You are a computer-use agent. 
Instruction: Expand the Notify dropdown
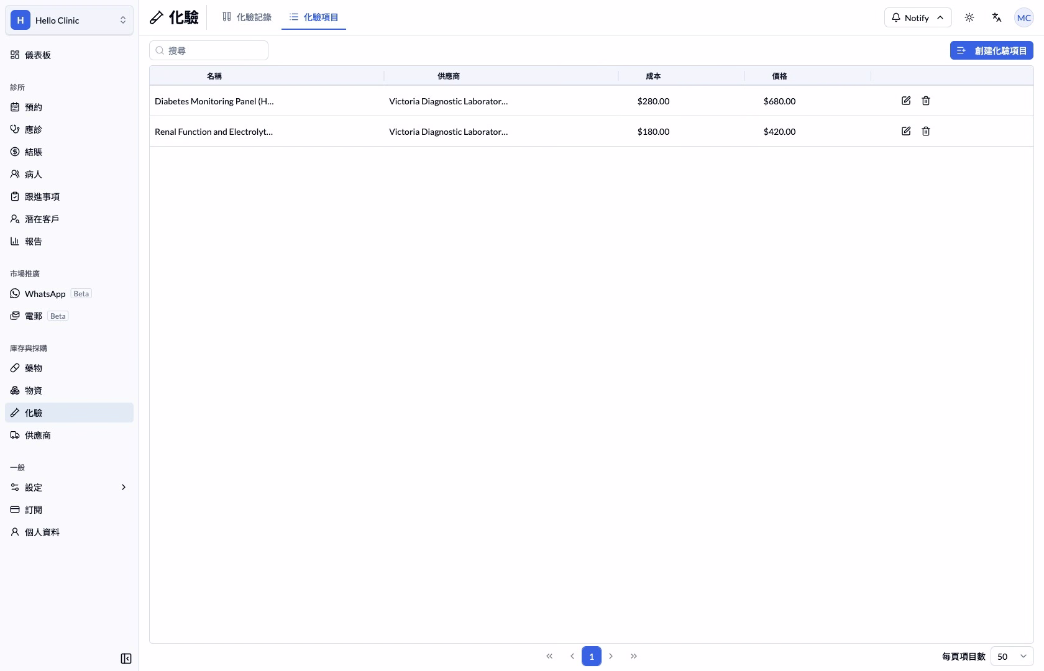point(918,17)
